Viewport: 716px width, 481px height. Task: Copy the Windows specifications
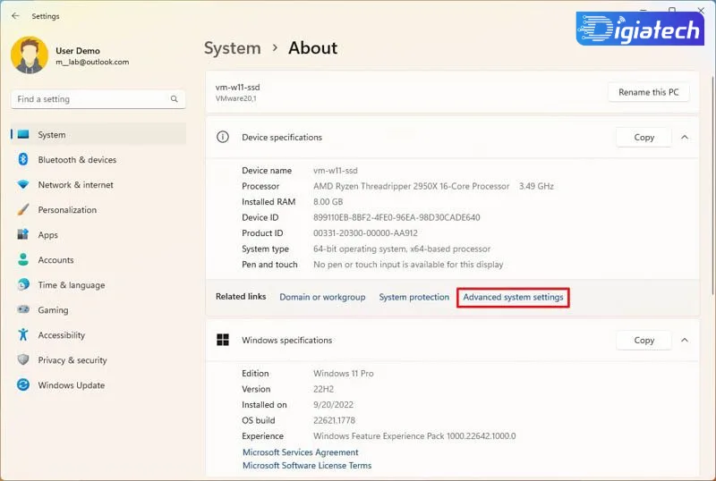click(x=644, y=341)
